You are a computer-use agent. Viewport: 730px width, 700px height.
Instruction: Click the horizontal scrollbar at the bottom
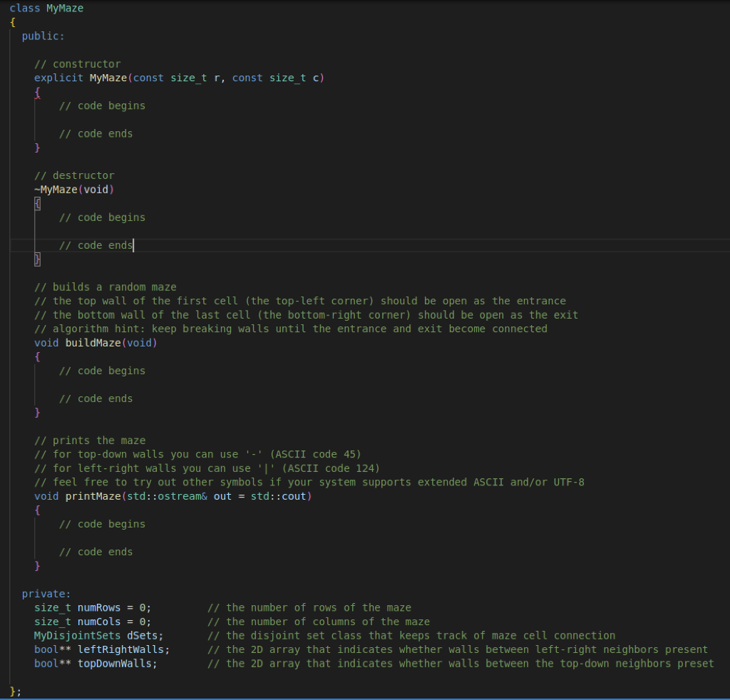[365, 698]
